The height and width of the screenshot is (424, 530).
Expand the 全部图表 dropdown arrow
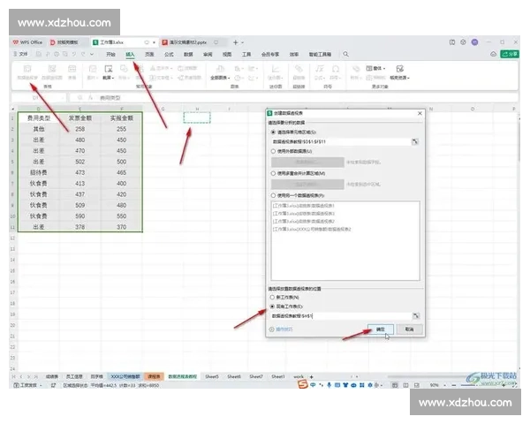(x=230, y=78)
